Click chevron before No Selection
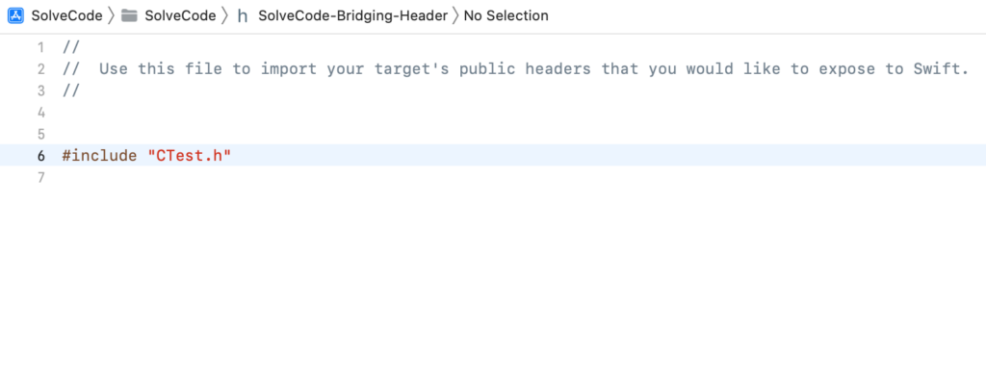Screen dimensions: 986x384 pos(455,15)
